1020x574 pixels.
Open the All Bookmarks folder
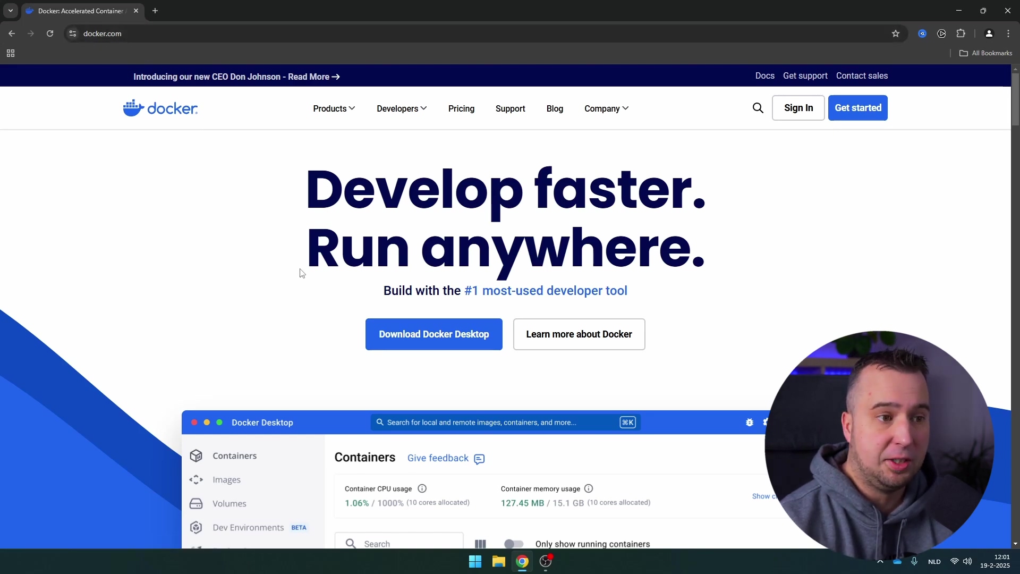(x=985, y=53)
